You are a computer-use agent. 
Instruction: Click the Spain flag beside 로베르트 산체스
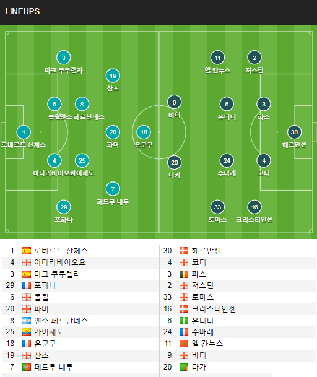pos(27,251)
